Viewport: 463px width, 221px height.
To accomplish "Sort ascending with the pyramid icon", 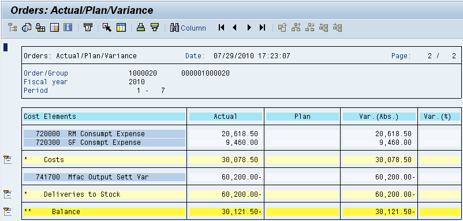I will click(x=141, y=28).
